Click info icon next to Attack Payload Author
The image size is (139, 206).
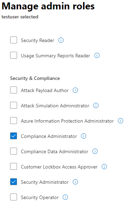(75, 90)
